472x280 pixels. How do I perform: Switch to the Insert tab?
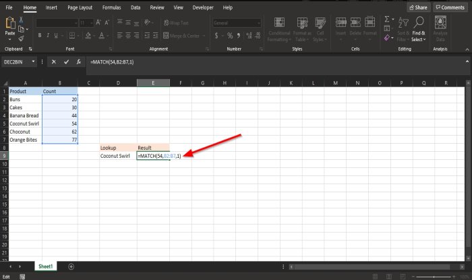[x=51, y=7]
